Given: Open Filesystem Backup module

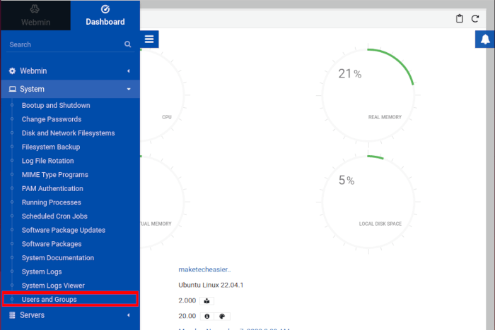Looking at the screenshot, I should [51, 147].
